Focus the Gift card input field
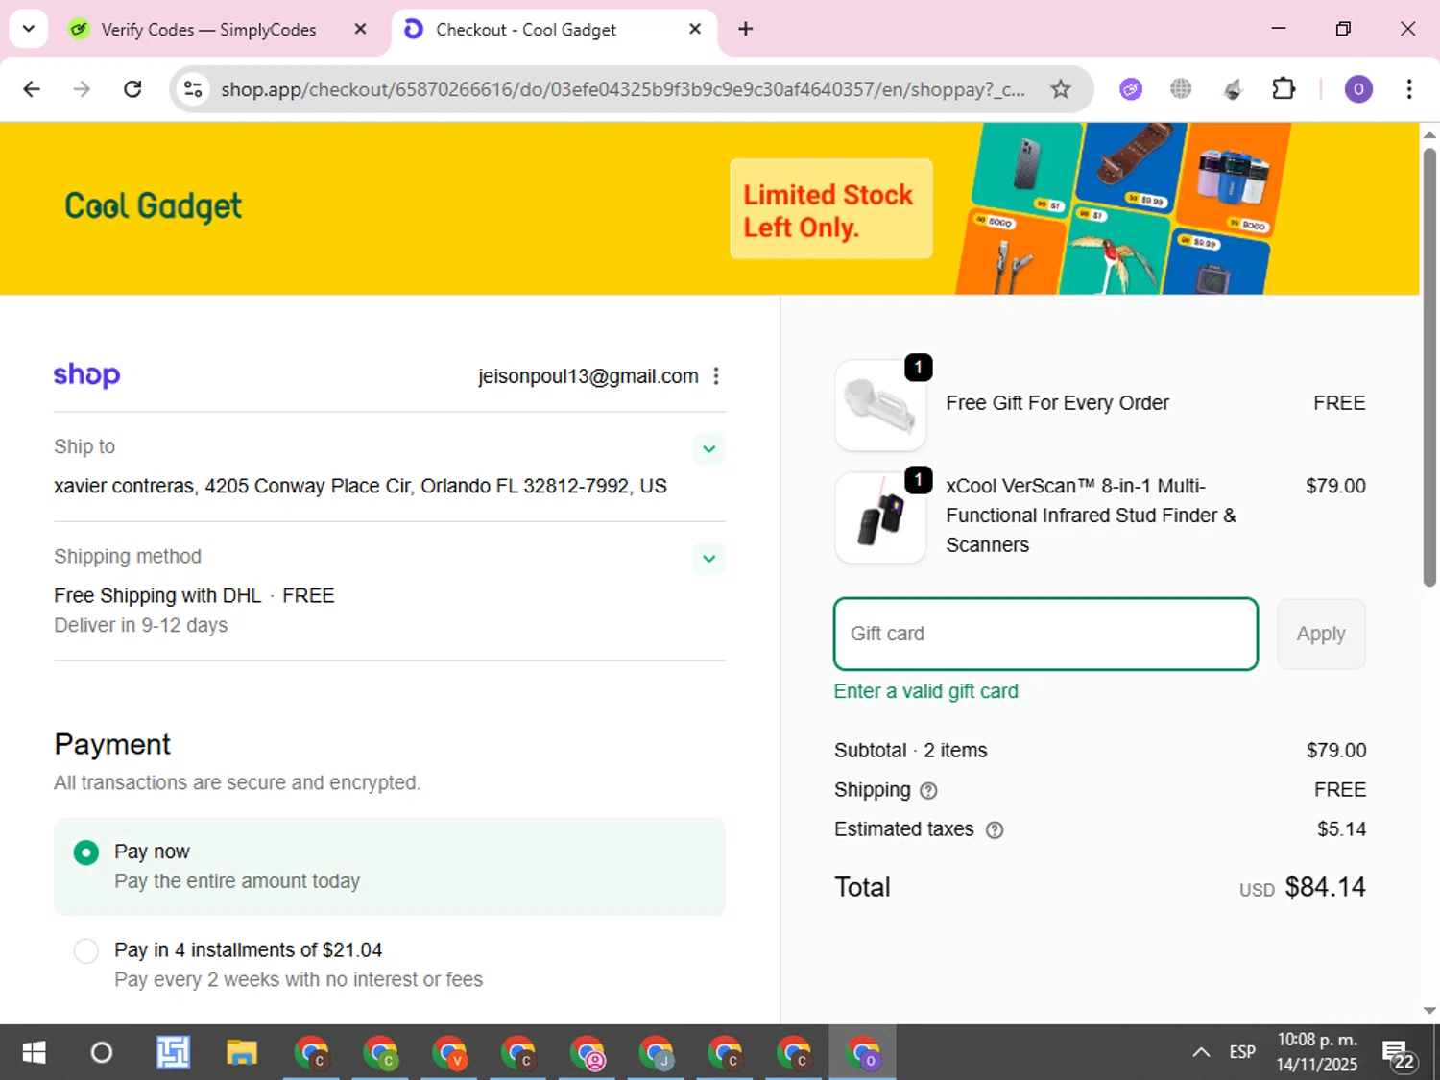 click(x=1045, y=634)
